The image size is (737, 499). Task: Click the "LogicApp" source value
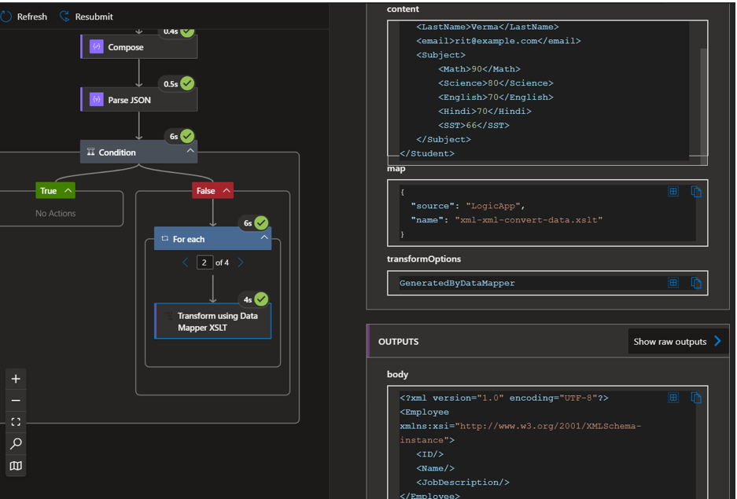point(493,206)
